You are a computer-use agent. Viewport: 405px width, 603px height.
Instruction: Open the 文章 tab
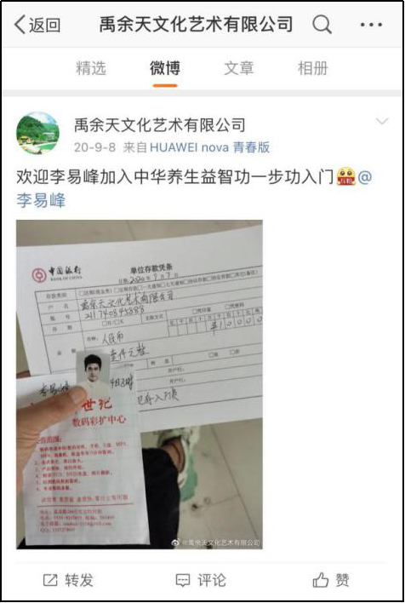click(x=238, y=68)
